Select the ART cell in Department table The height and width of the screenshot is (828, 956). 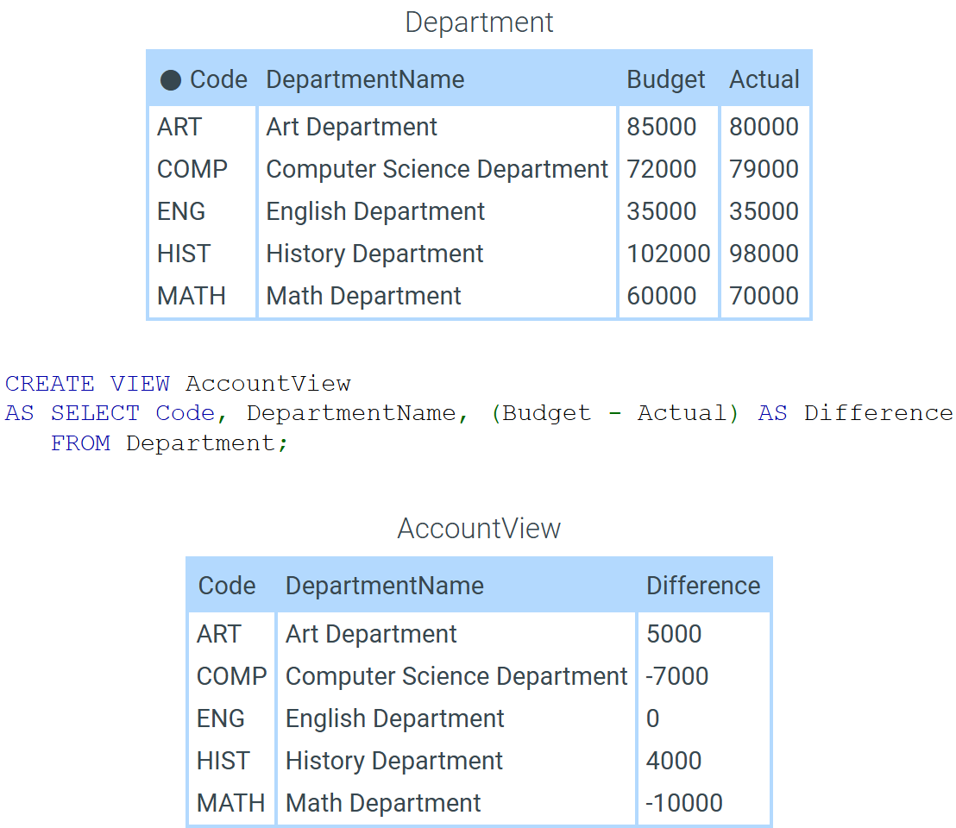click(x=179, y=128)
